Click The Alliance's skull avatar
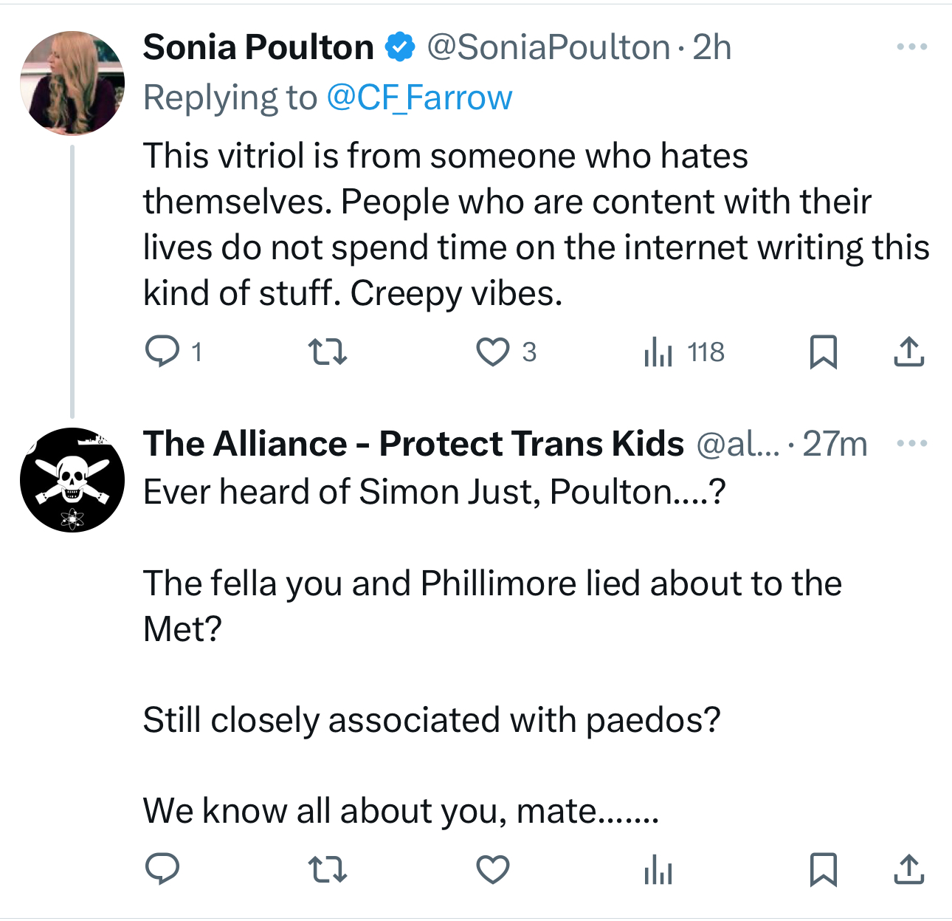 point(72,479)
